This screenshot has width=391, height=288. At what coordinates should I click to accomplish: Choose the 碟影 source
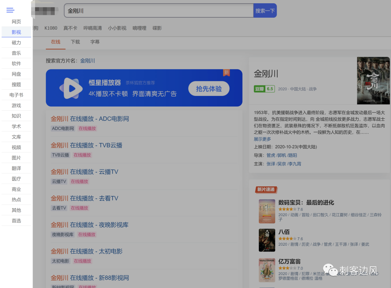tap(157, 28)
